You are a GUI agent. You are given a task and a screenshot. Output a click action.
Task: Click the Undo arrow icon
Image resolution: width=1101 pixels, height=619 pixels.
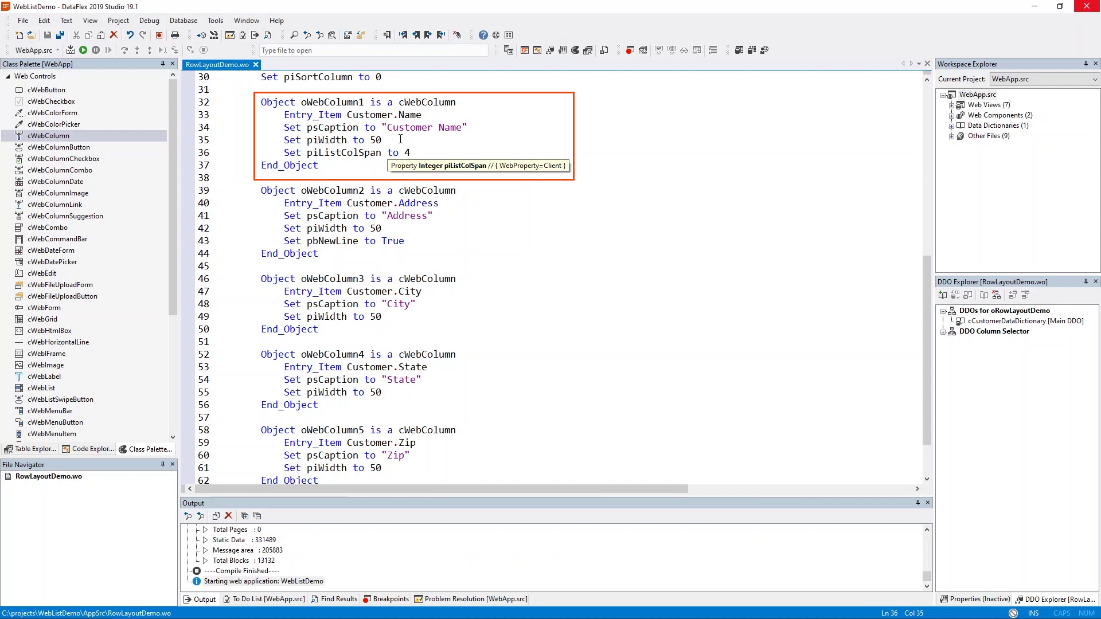coord(130,35)
